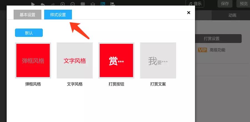Click the align icon in toolbar

click(113, 4)
